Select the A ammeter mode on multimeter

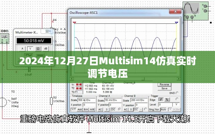click(23, 49)
